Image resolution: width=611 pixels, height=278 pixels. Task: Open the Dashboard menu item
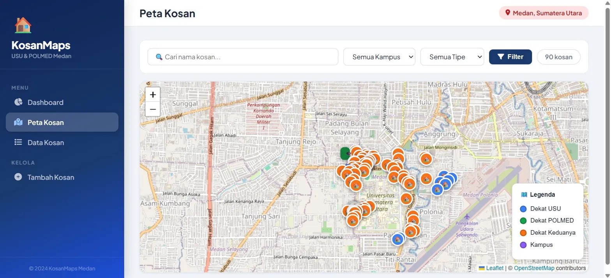[x=62, y=102]
